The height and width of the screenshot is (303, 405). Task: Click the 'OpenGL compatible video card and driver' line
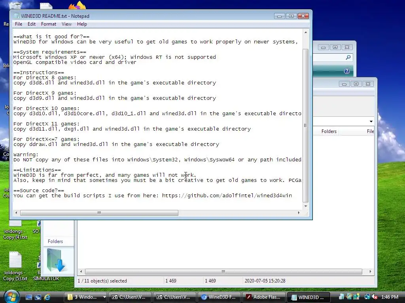75,62
